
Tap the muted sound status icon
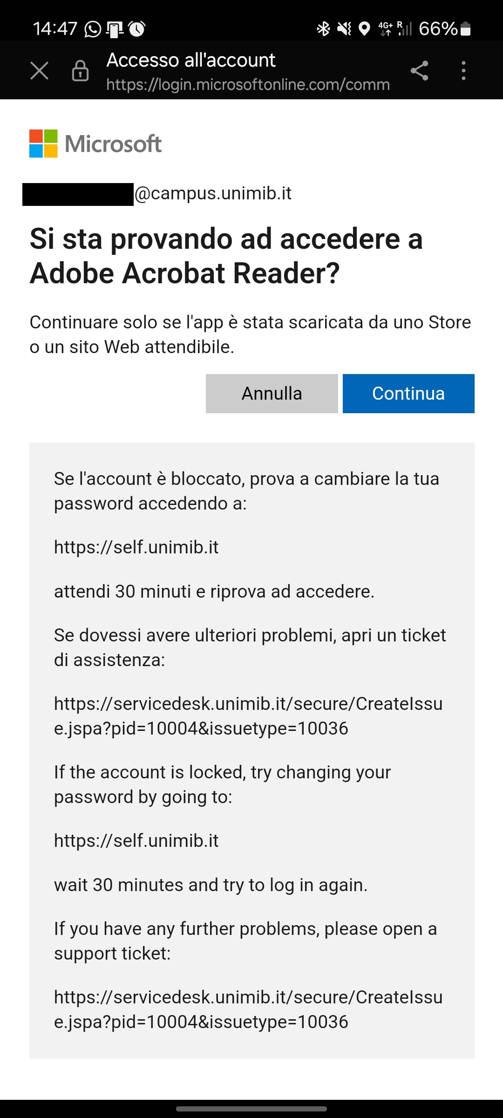tap(344, 29)
